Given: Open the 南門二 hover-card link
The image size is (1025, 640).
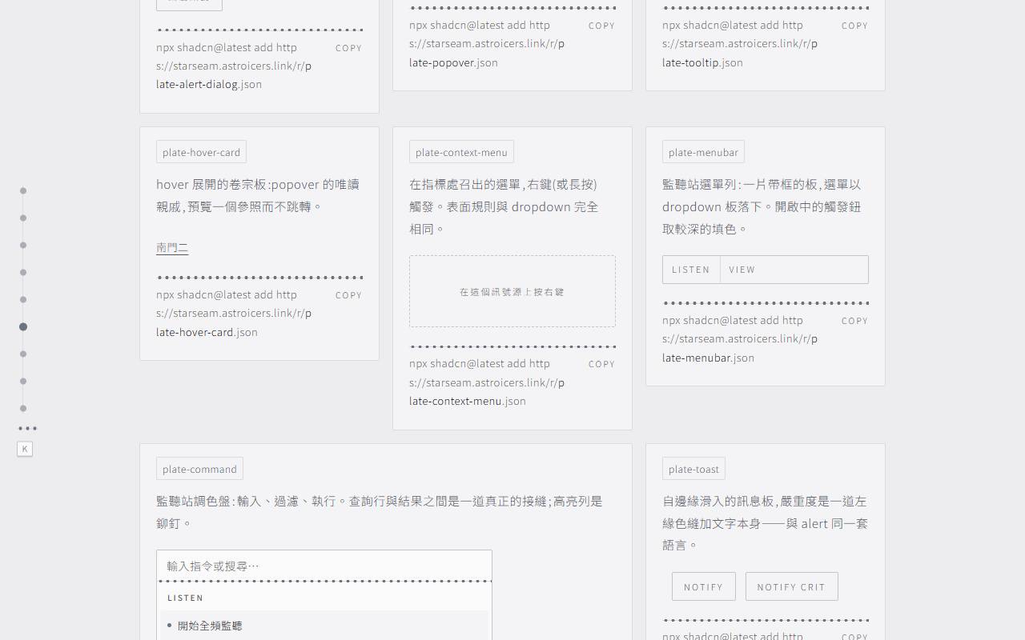Looking at the screenshot, I should click(x=172, y=248).
